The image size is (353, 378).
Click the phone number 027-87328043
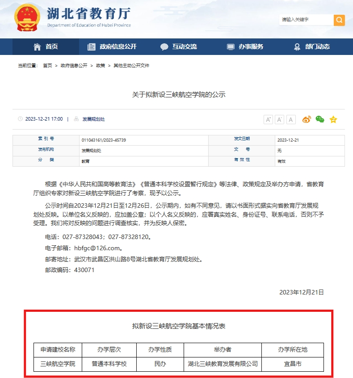pos(83,237)
